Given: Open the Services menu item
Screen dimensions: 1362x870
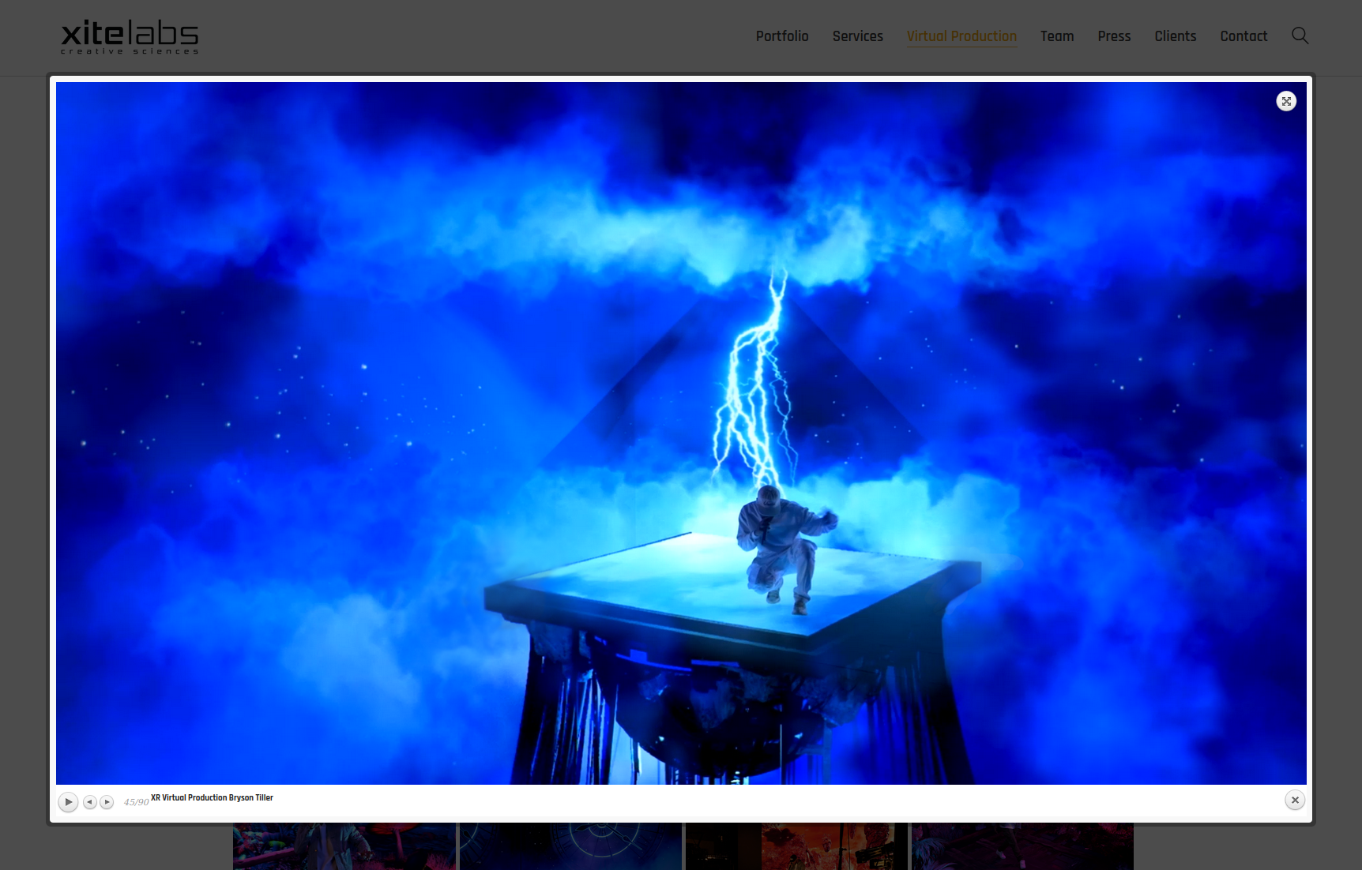Looking at the screenshot, I should tap(857, 36).
